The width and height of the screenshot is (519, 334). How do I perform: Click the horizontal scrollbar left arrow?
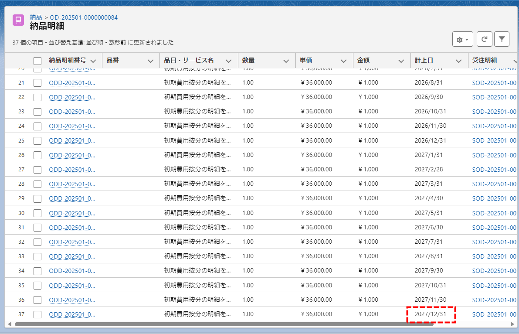pyautogui.click(x=10, y=324)
